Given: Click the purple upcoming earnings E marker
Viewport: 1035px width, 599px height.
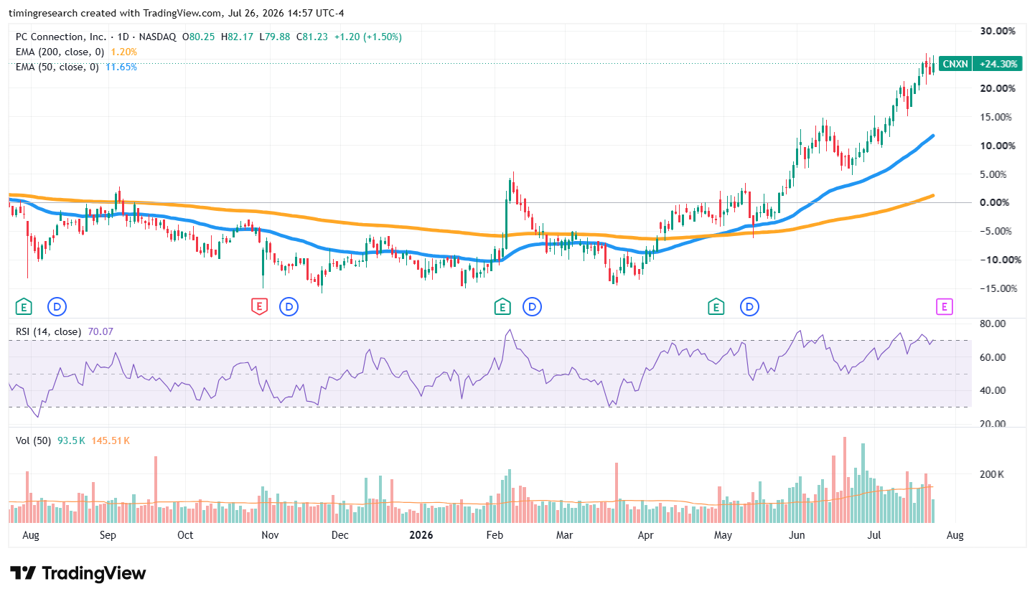Looking at the screenshot, I should point(945,307).
